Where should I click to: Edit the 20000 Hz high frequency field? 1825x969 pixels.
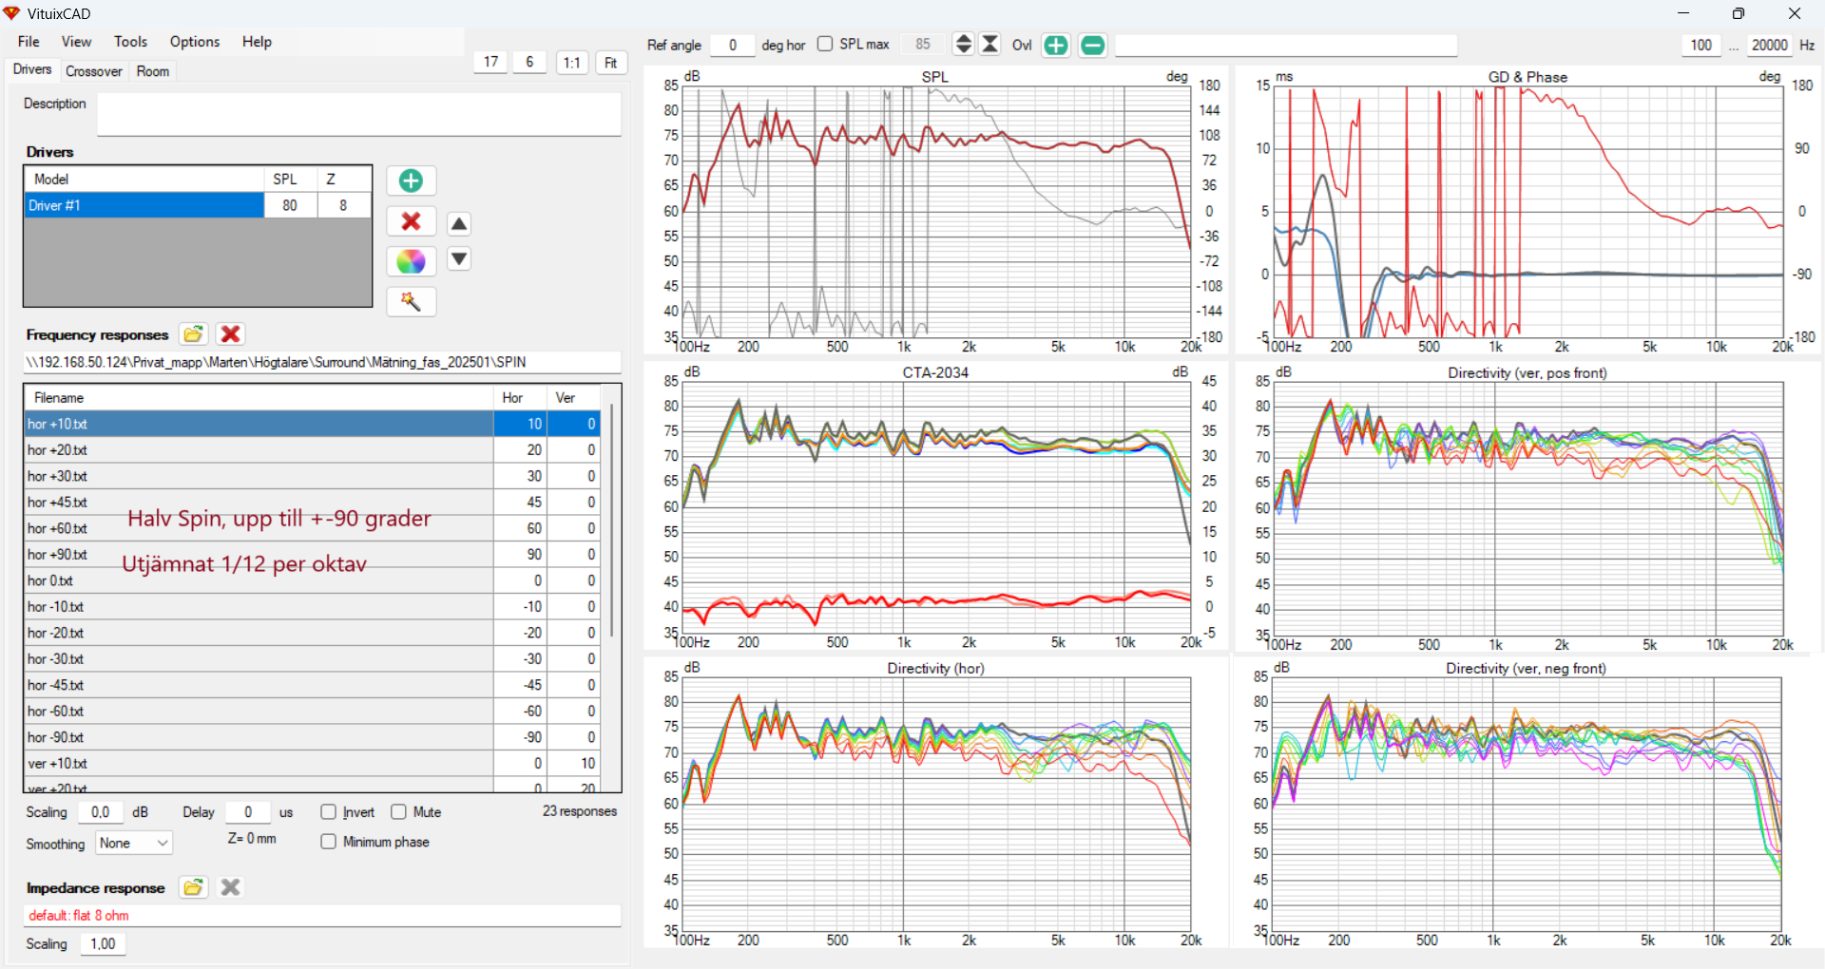point(1769,45)
